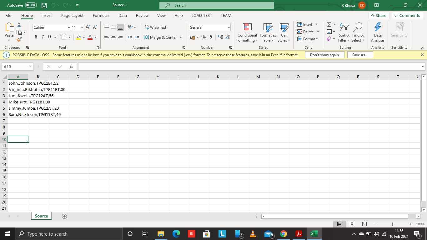Expand the font name Calibri dropdown

tap(69, 27)
